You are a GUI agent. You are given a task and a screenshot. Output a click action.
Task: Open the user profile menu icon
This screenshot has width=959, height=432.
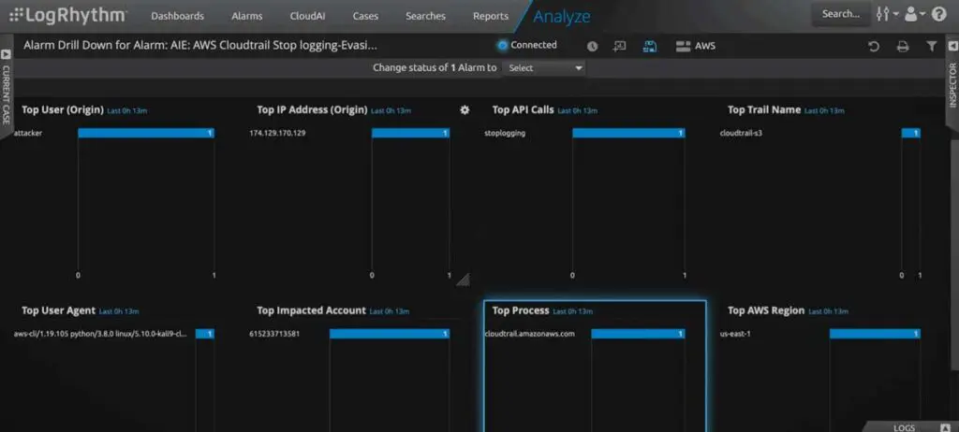pyautogui.click(x=914, y=14)
